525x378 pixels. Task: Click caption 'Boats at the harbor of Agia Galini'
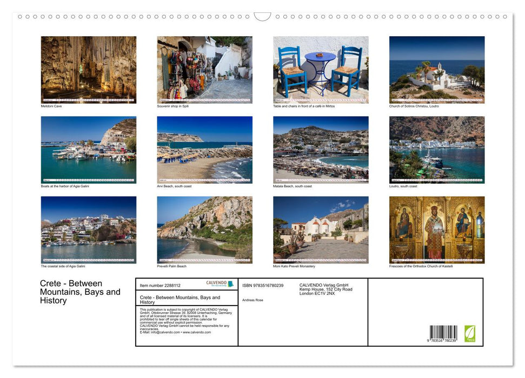tap(65, 186)
